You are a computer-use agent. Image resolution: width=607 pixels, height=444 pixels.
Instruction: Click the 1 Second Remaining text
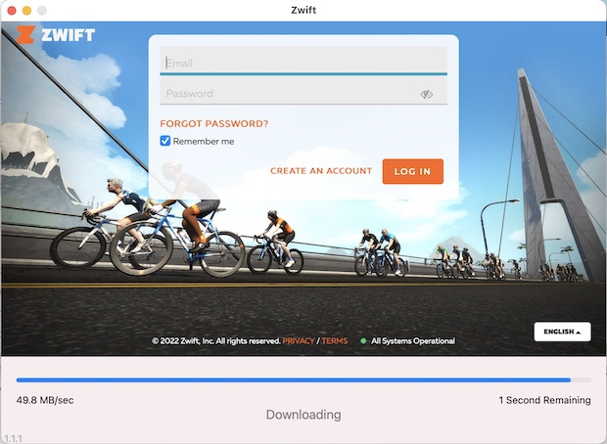pos(544,400)
